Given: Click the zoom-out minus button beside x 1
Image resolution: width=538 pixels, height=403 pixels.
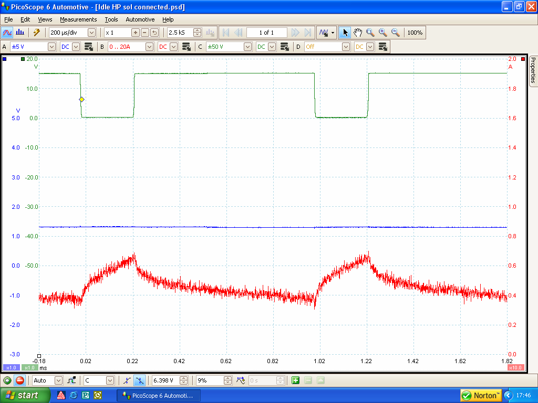Looking at the screenshot, I should pyautogui.click(x=145, y=33).
